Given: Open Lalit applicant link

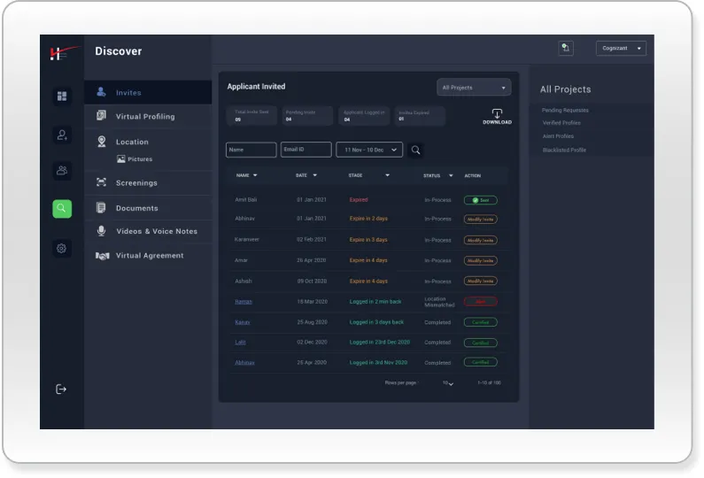Looking at the screenshot, I should 240,343.
